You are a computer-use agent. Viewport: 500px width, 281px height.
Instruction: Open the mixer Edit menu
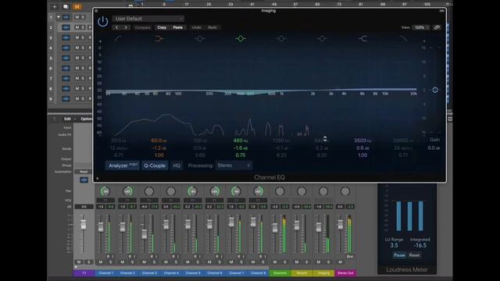tap(67, 119)
